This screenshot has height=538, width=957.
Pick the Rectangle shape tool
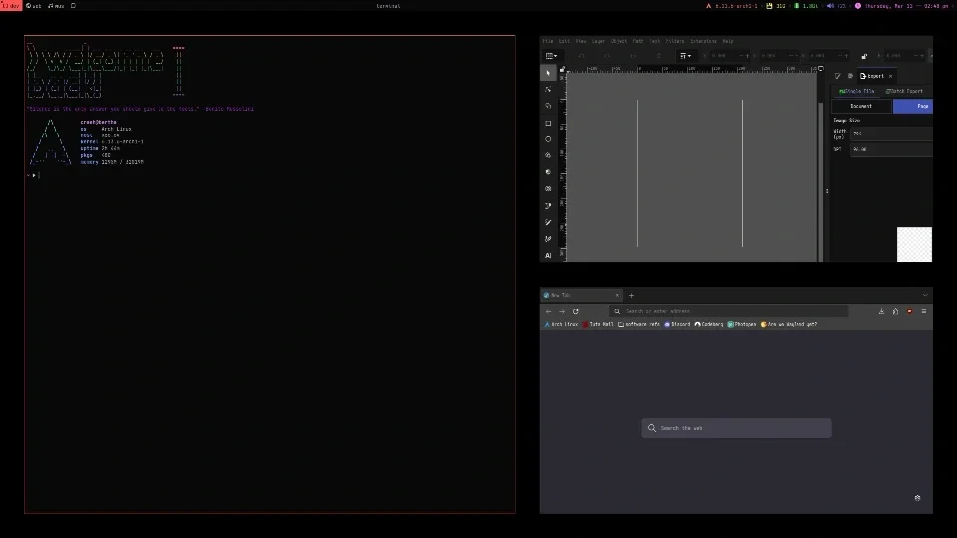pos(548,123)
